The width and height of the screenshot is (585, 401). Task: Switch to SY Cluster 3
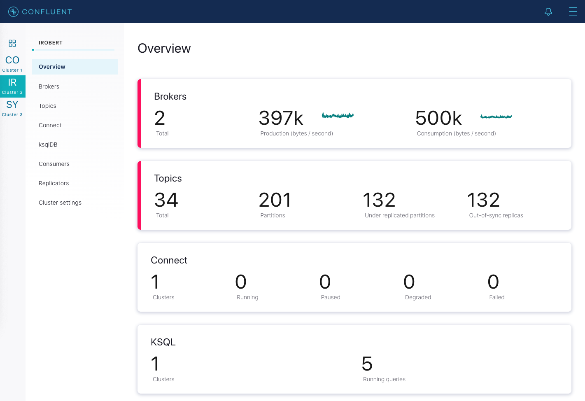[12, 108]
